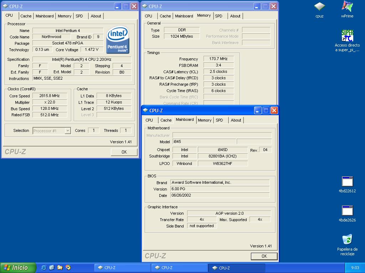This screenshot has width=365, height=273.
Task: Click the Instructions field MMX, SSE, SSE2
Action: (x=82, y=78)
